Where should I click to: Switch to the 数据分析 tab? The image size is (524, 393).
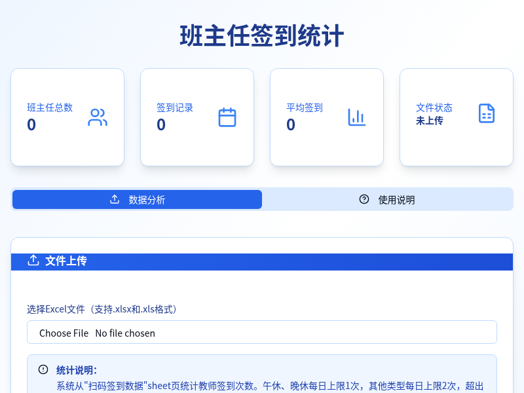(x=137, y=200)
